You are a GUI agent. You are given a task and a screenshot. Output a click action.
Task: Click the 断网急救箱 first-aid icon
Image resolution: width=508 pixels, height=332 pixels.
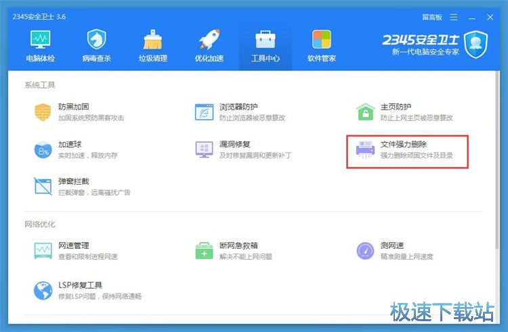click(204, 251)
